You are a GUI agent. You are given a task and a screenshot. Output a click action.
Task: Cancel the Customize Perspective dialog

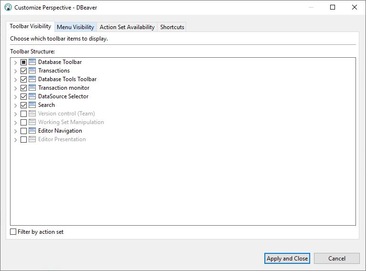(x=336, y=259)
